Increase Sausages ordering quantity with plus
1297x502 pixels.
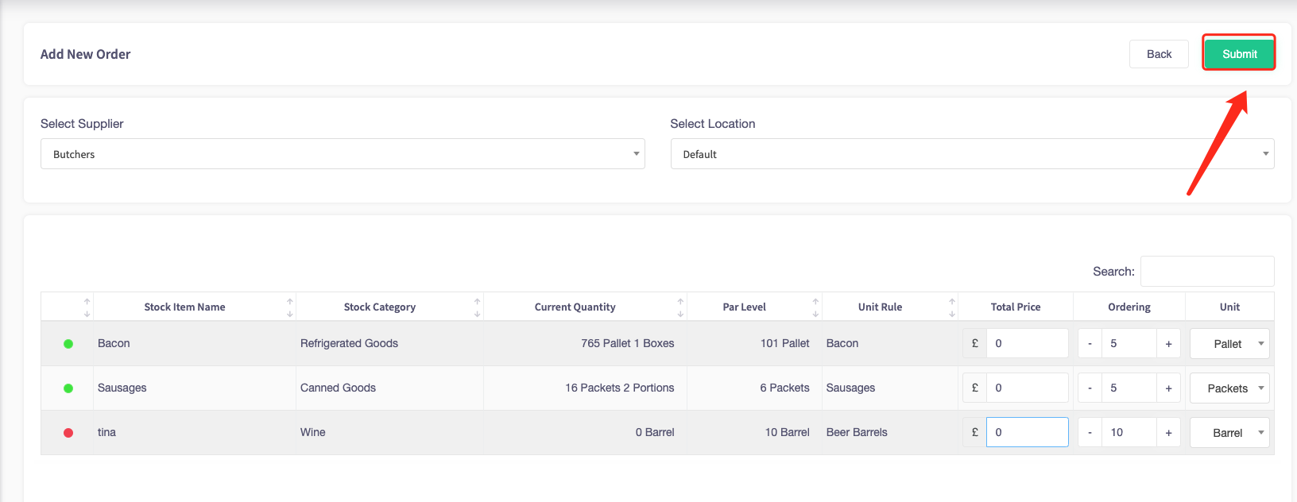[1168, 388]
